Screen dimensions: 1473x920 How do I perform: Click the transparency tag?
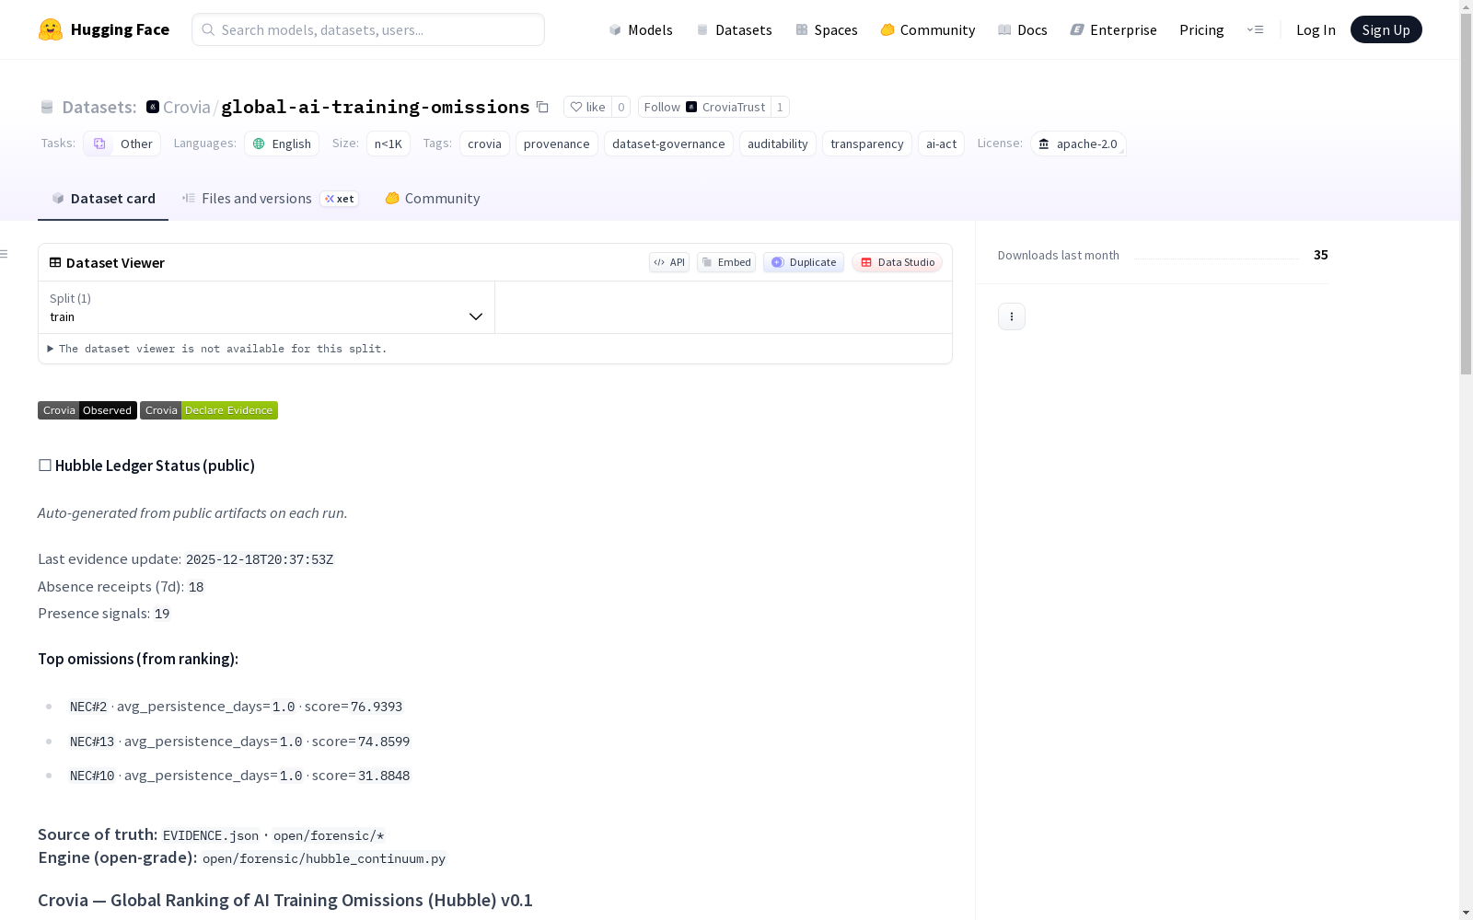[x=867, y=144]
